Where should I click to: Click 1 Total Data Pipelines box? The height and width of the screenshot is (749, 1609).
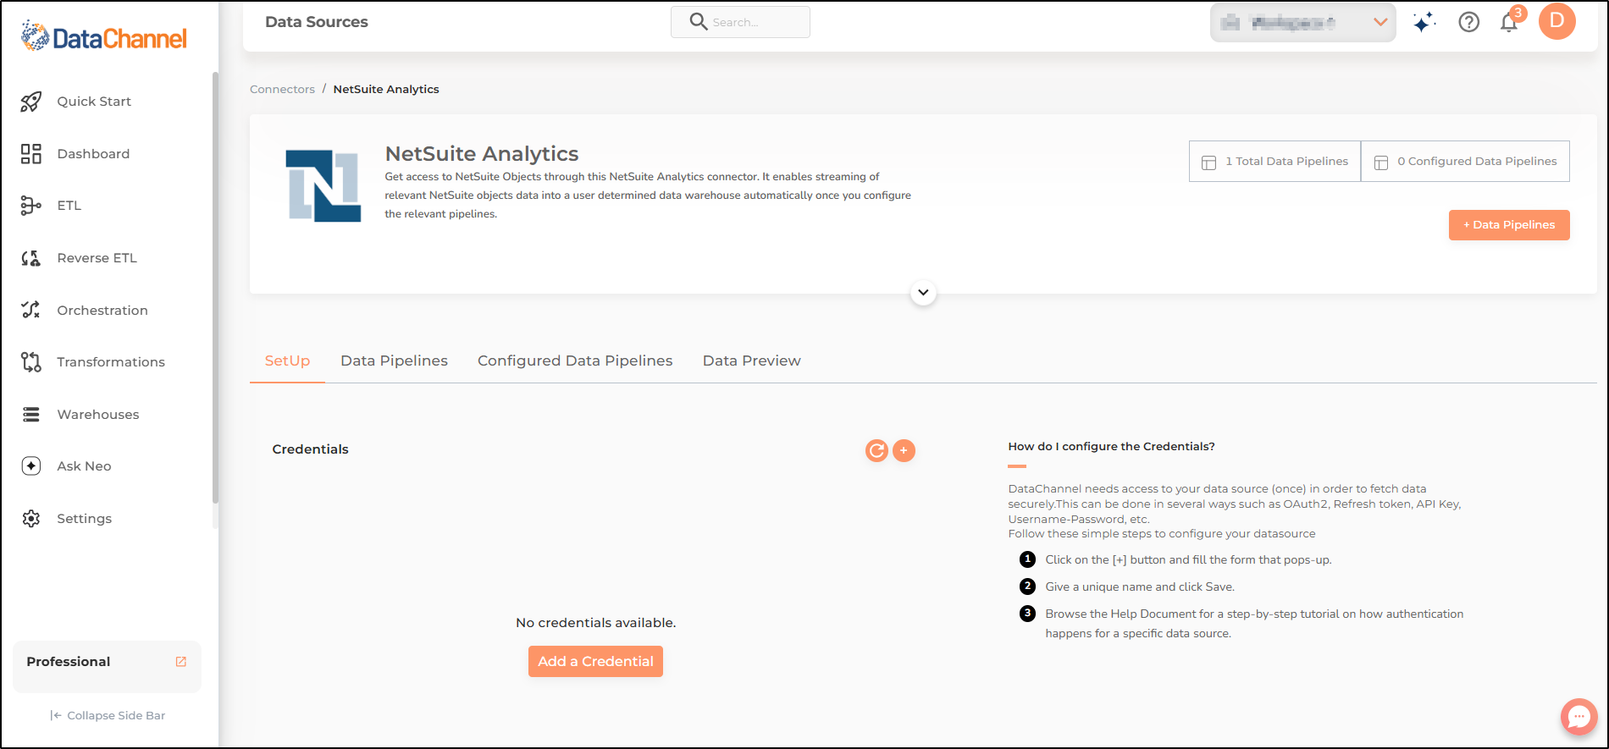click(1274, 162)
